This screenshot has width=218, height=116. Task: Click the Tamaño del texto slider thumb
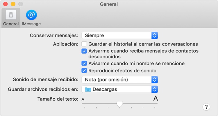[x=119, y=104]
